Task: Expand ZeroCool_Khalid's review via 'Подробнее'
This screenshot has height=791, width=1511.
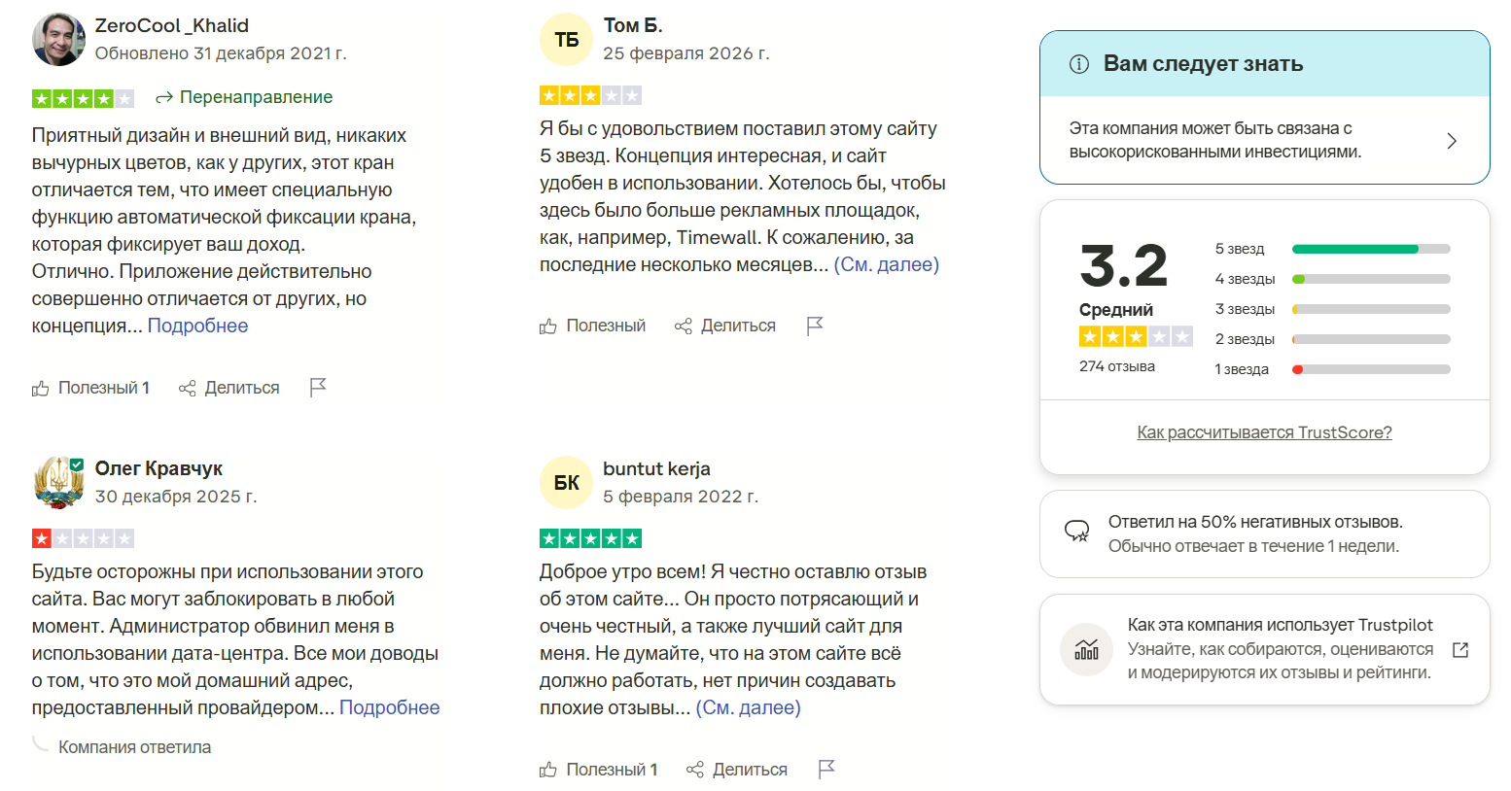Action: pos(197,326)
